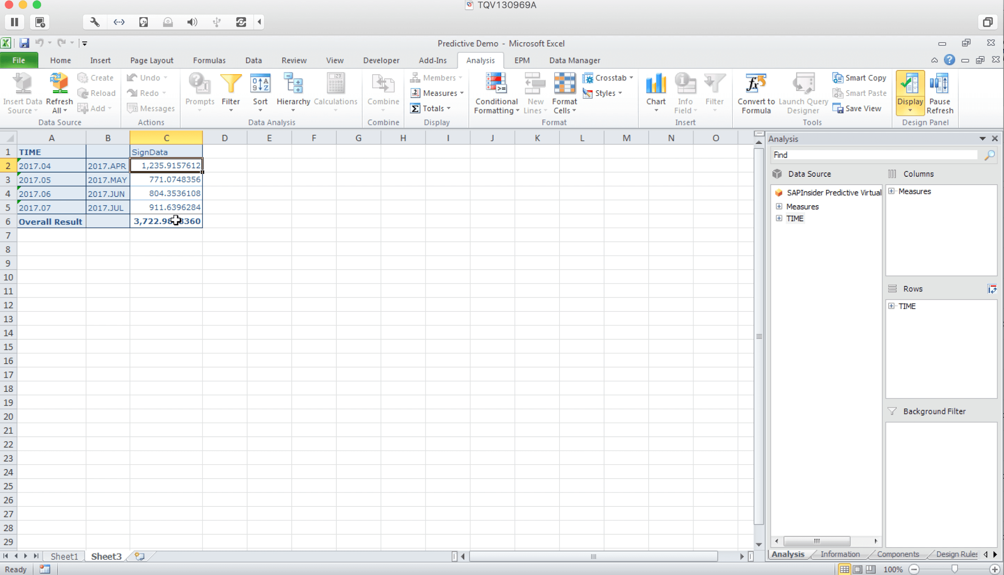Switch to the Formulas ribbon tab
This screenshot has width=1004, height=575.
coord(209,60)
